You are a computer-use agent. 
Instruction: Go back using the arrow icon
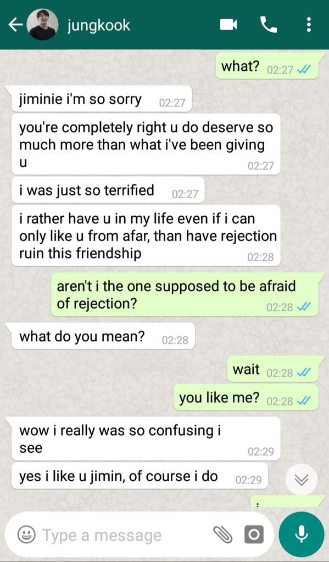(15, 25)
